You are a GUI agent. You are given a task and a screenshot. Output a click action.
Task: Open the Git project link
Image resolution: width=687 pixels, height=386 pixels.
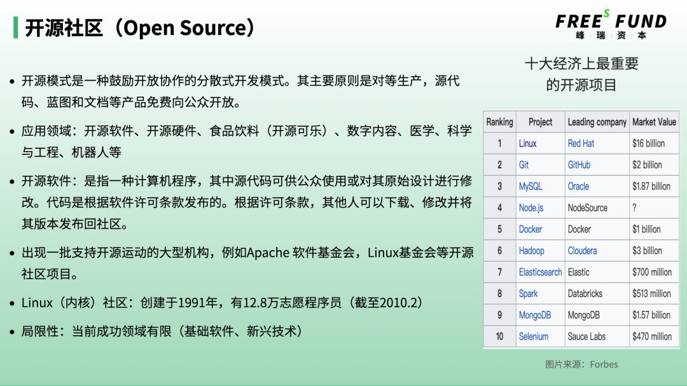click(x=524, y=165)
